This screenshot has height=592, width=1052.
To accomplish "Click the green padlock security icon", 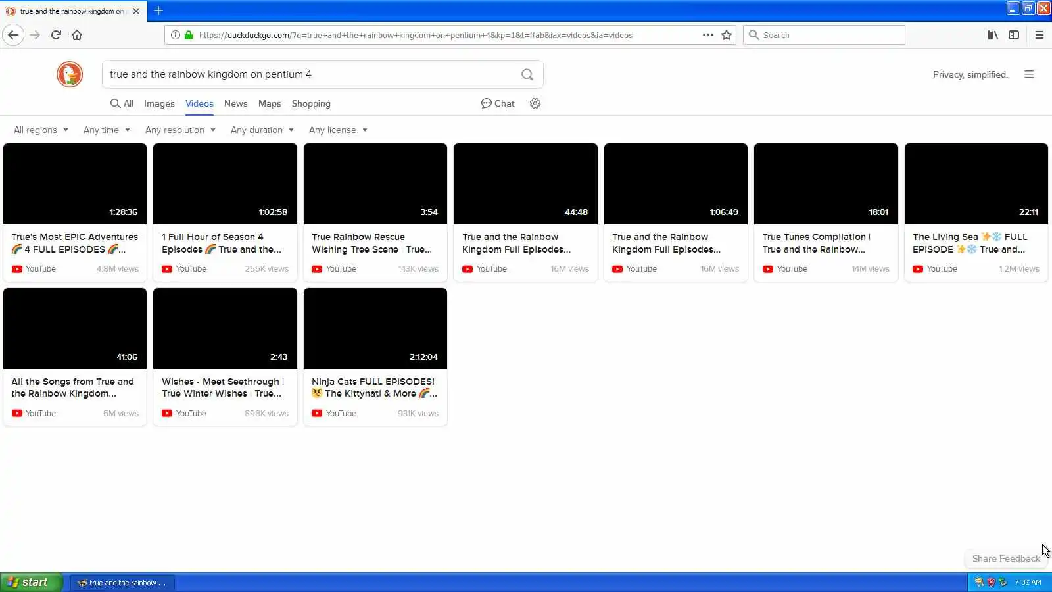I will coord(189,35).
